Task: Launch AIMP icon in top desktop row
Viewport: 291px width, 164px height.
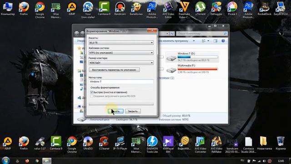Action: (72, 9)
